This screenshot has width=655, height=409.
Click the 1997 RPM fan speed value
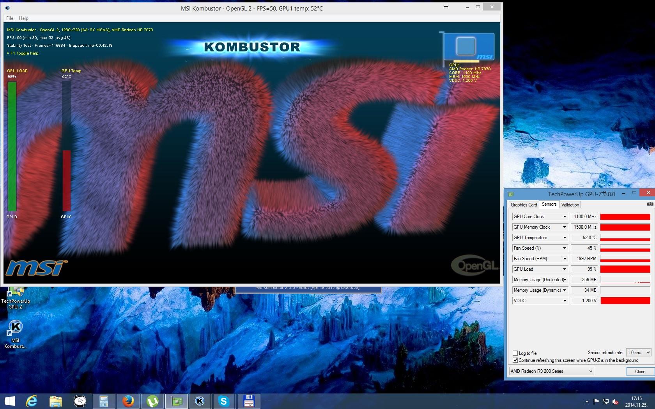(x=584, y=259)
